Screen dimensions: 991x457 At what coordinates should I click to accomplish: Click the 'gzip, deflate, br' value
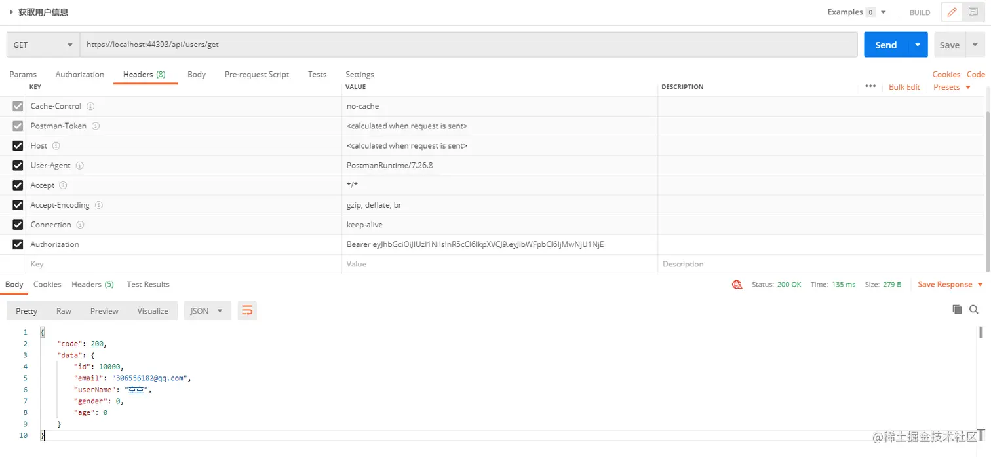[x=374, y=205]
